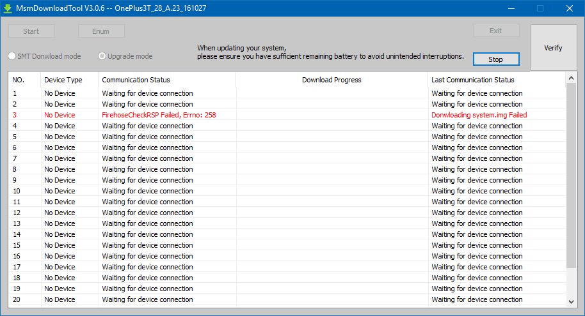Click the Enum button
The height and width of the screenshot is (316, 585).
(101, 31)
